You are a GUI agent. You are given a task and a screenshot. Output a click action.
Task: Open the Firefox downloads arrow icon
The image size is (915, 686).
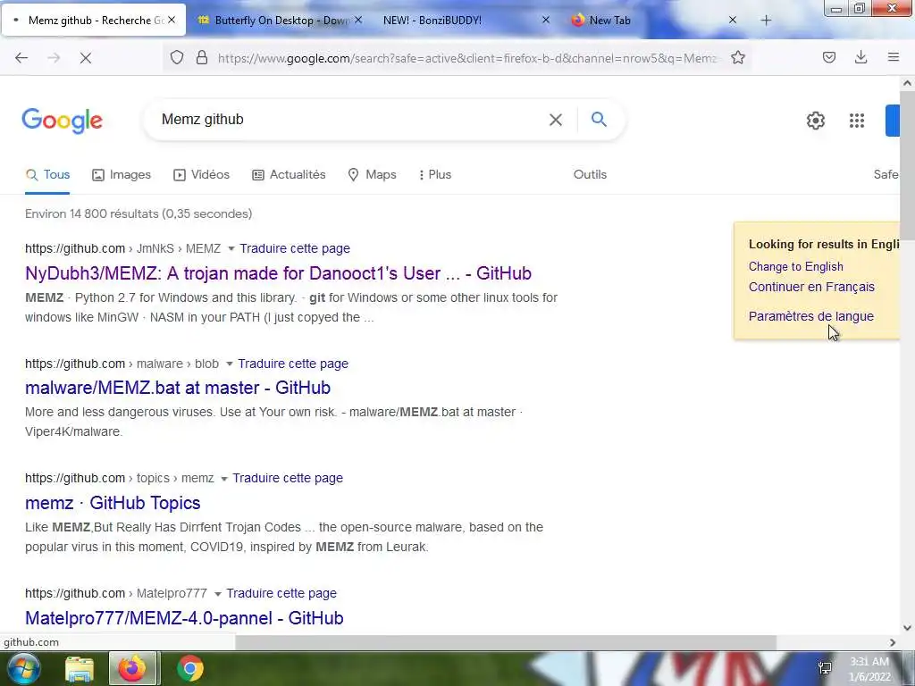(860, 57)
